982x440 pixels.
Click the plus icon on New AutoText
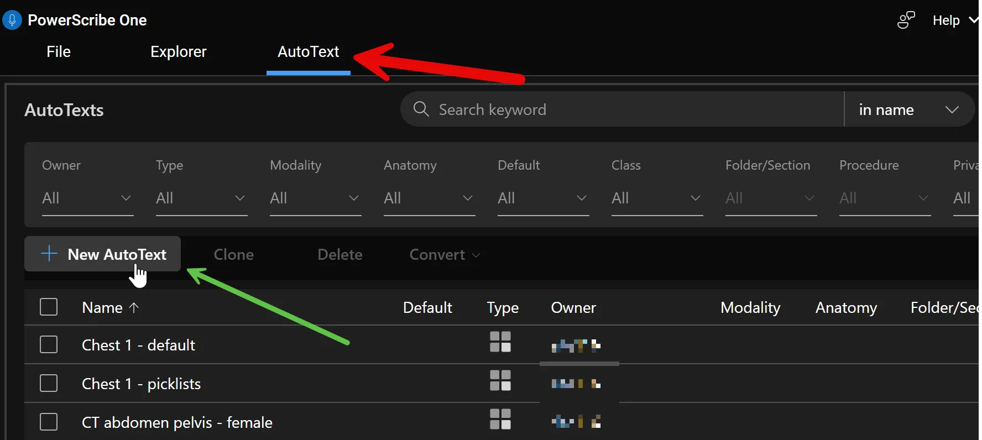pos(49,254)
